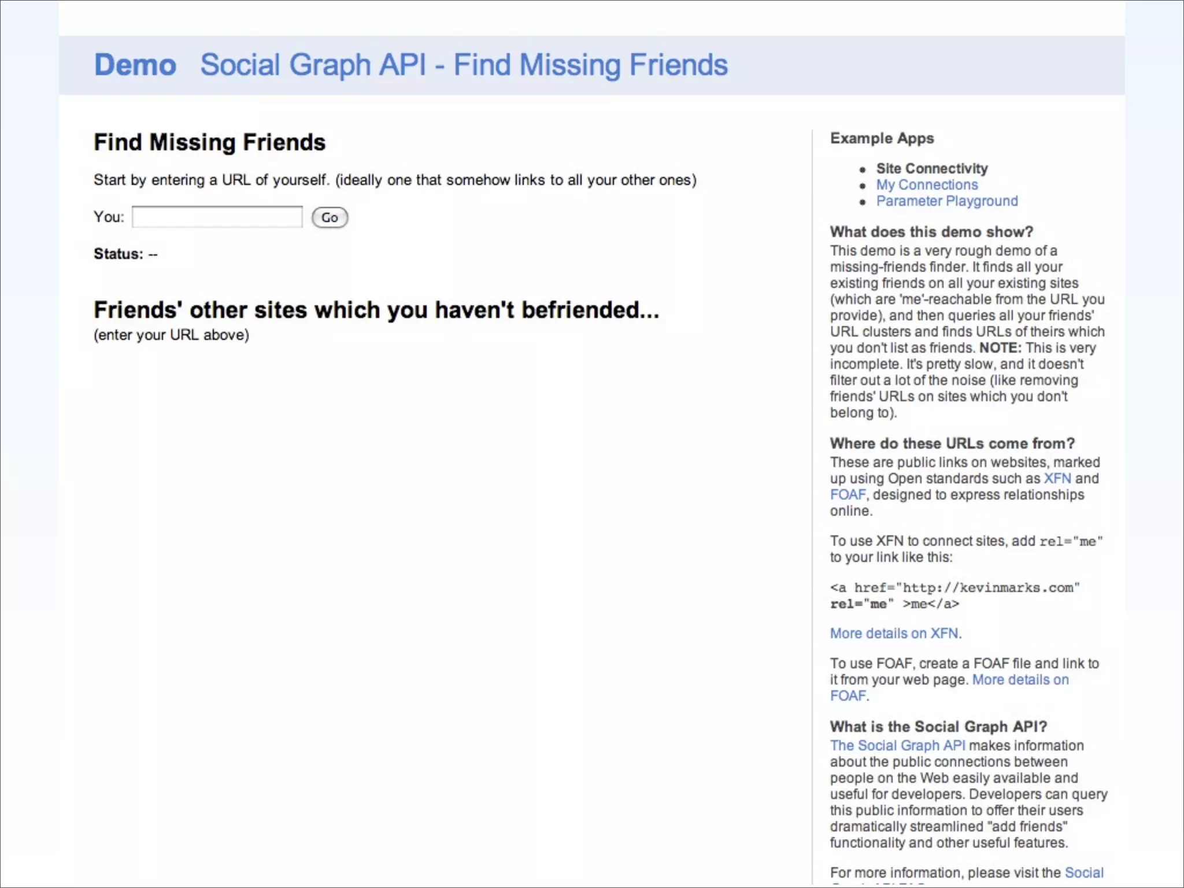1184x888 pixels.
Task: Focus the 'You:' URL input field
Action: 217,217
